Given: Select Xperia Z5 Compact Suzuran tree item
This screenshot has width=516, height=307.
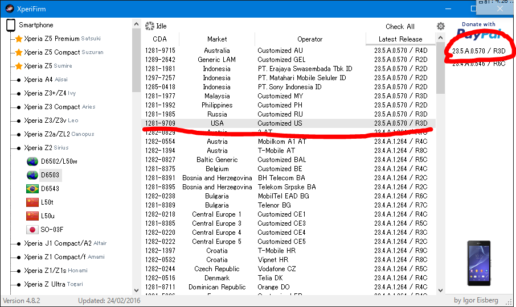Looking at the screenshot, I should 64,52.
